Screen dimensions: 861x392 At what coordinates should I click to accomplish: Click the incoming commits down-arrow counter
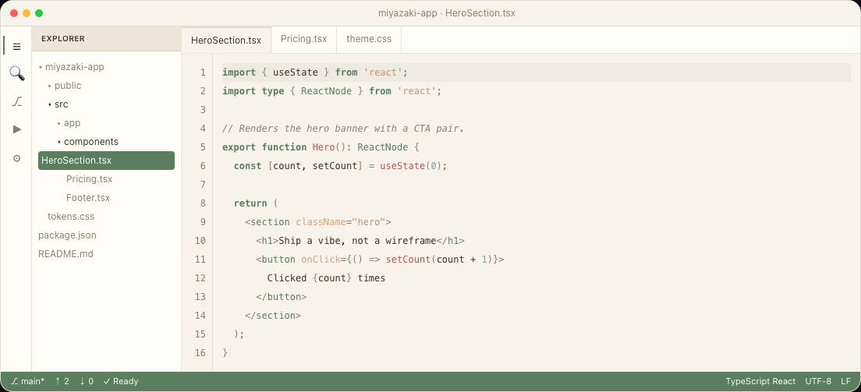[87, 381]
